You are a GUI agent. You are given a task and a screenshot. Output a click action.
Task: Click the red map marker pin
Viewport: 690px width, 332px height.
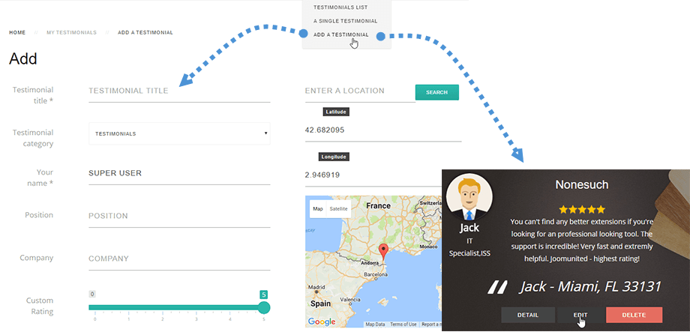pyautogui.click(x=382, y=250)
